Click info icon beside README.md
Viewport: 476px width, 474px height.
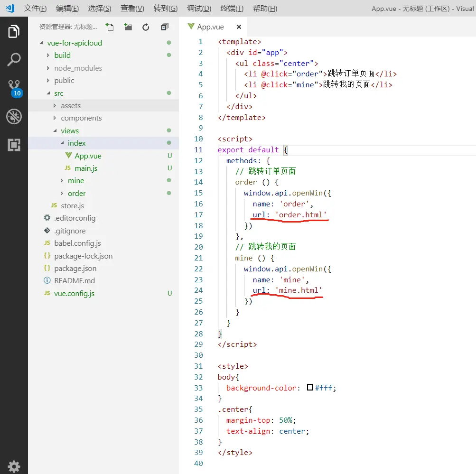coord(47,280)
